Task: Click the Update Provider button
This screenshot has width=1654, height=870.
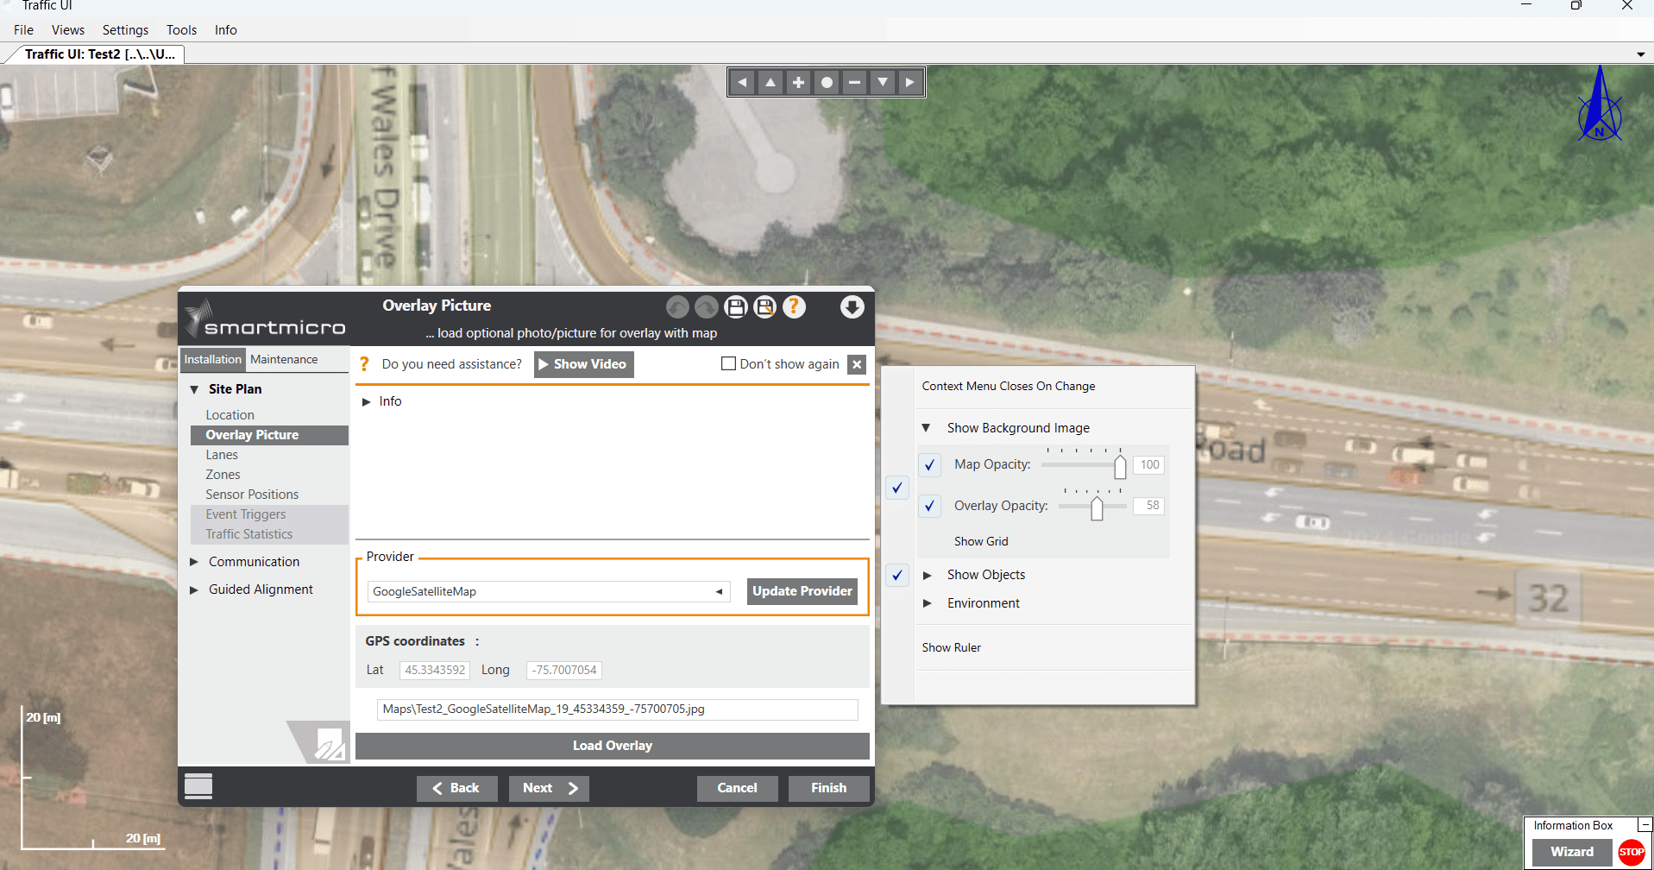Action: click(802, 591)
